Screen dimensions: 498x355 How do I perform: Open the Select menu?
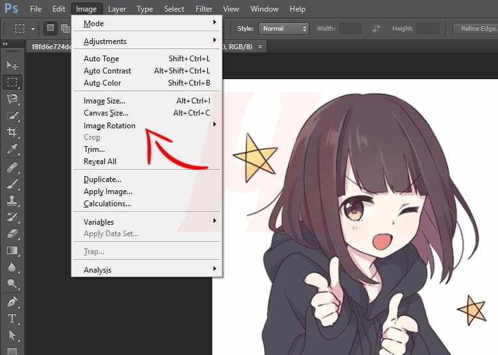pyautogui.click(x=174, y=9)
